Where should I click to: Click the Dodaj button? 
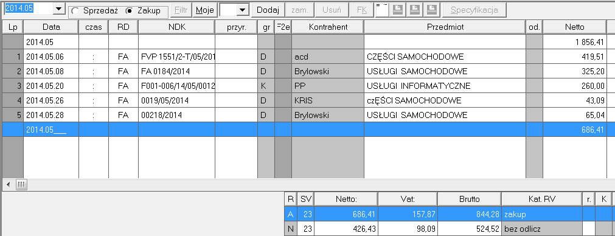pos(268,10)
